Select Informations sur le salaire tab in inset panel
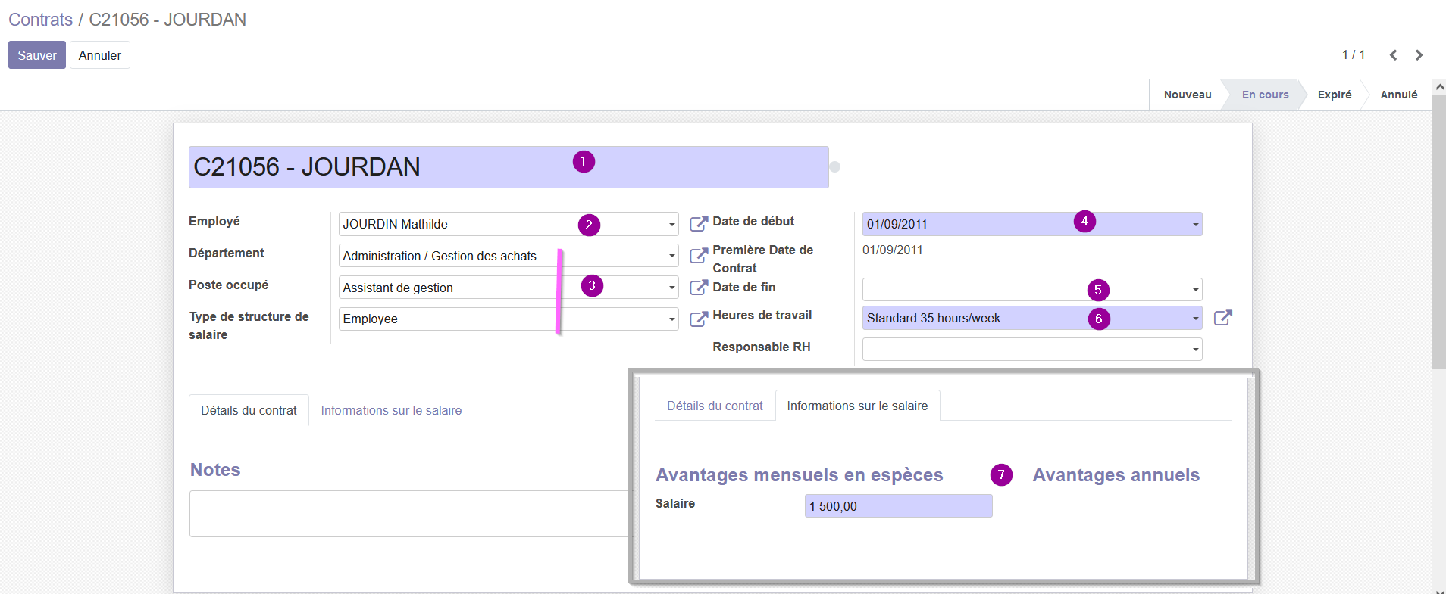 pos(857,406)
